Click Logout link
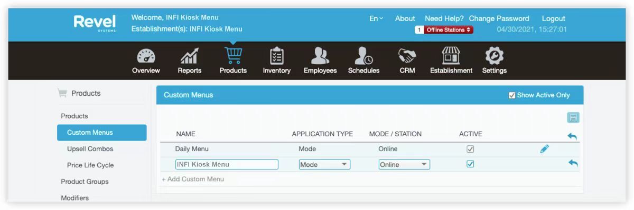Image resolution: width=634 pixels, height=210 pixels. tap(553, 18)
